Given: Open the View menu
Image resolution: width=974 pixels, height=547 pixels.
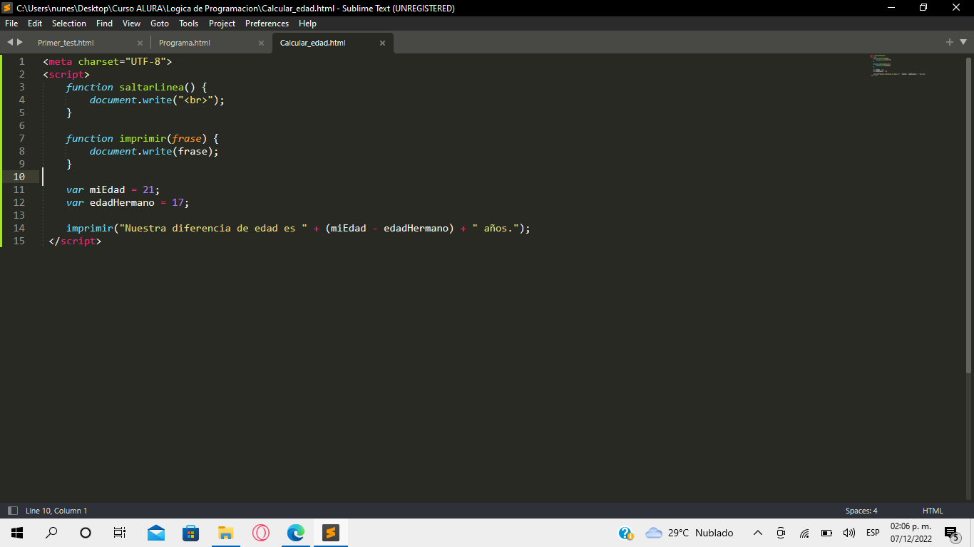Looking at the screenshot, I should pos(132,24).
